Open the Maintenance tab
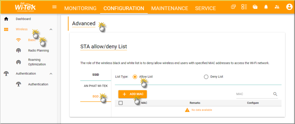Viewport: 295px width, 124px height. tap(169, 8)
